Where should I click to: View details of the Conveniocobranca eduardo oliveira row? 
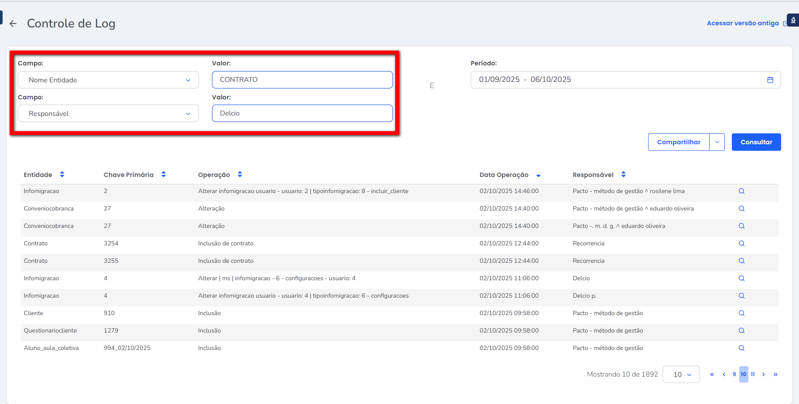(x=741, y=209)
